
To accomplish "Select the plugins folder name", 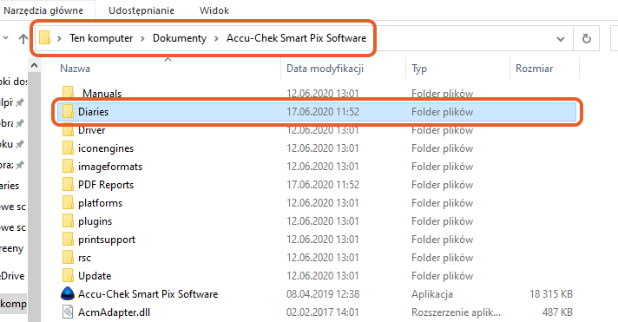I will [x=95, y=221].
